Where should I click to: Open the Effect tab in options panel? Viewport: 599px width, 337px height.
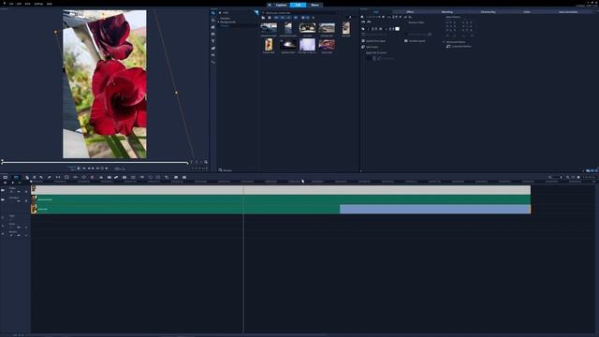click(x=410, y=12)
